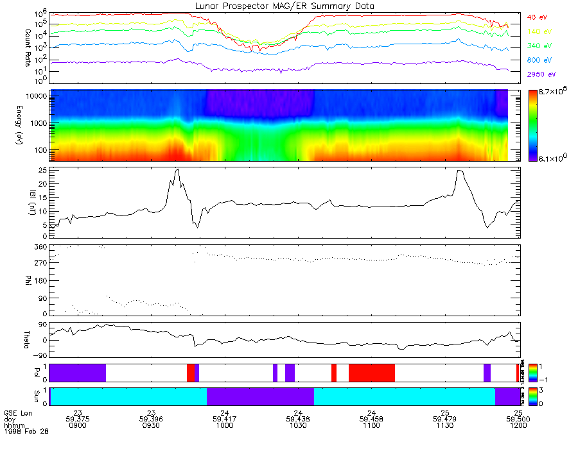578x449 pixels.
Task: Select the purple "2950 eV" legend label
Action: (541, 74)
